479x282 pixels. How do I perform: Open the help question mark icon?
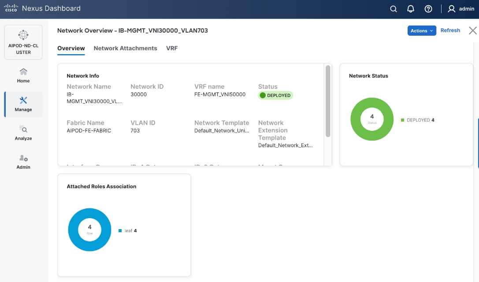tap(428, 9)
